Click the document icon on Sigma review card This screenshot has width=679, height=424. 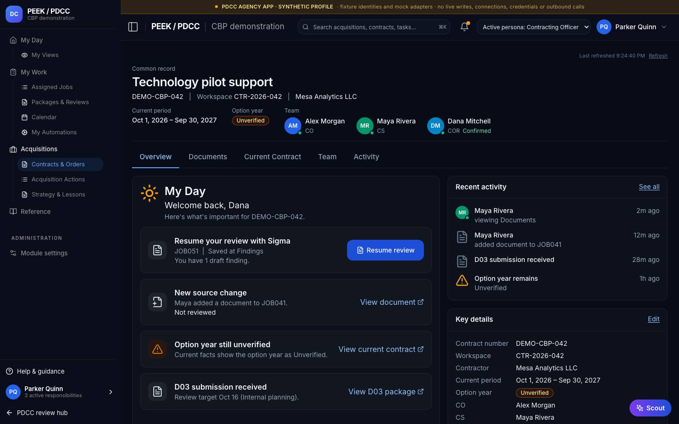tap(157, 250)
